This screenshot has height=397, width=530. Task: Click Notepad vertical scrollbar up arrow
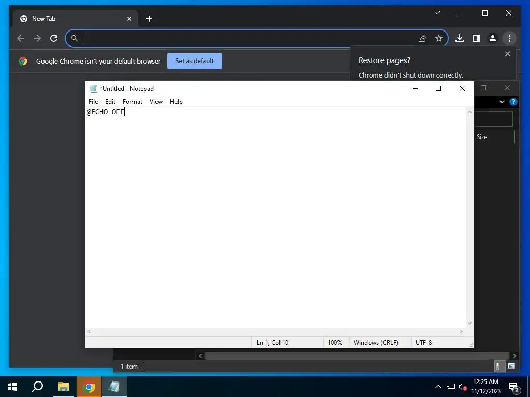click(469, 112)
